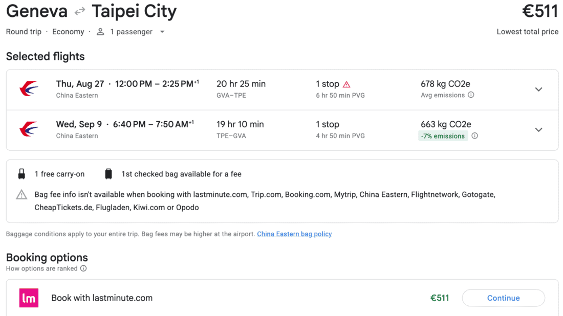Click the €511 lastminute.com price
Image resolution: width=563 pixels, height=316 pixels.
tap(440, 298)
